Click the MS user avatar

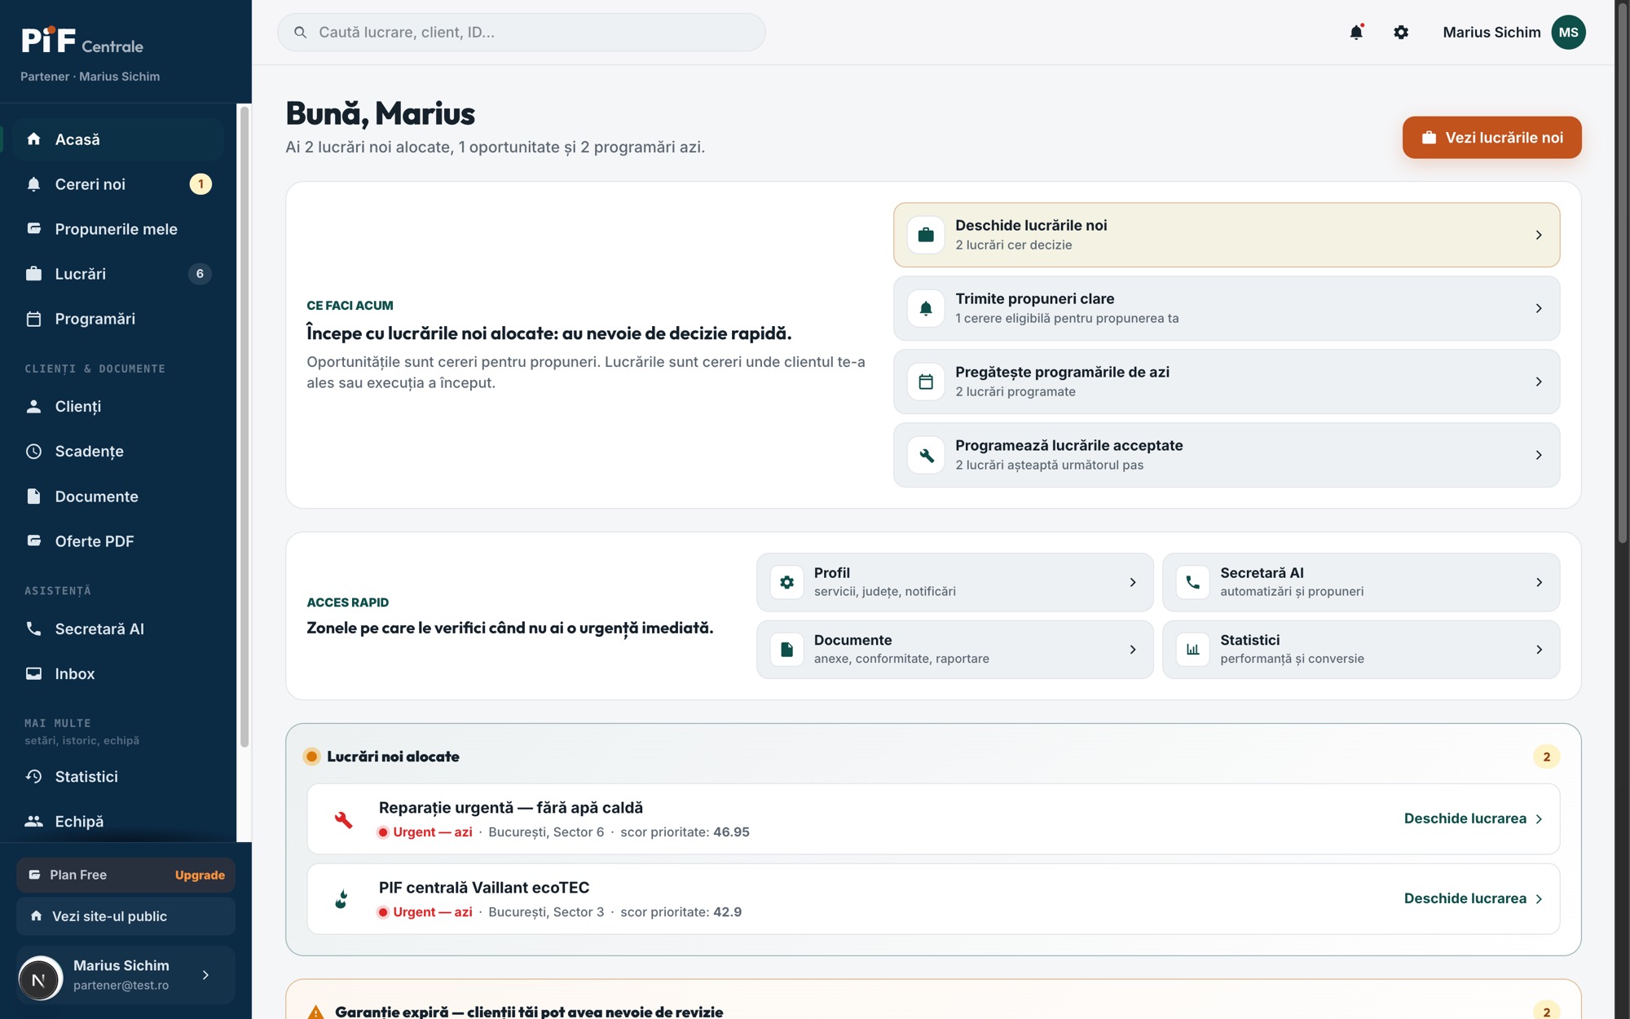1568,33
